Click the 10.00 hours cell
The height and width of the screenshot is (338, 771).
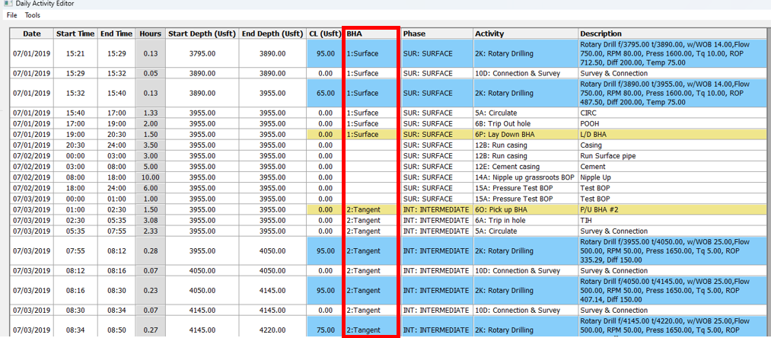tap(150, 177)
